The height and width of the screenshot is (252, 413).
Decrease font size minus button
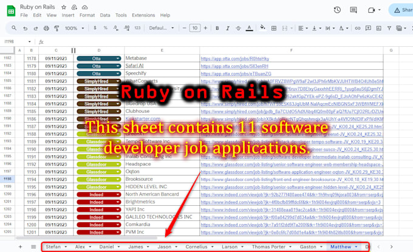tap(184, 28)
